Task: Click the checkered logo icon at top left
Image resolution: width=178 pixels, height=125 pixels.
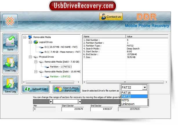Action: click(x=10, y=20)
